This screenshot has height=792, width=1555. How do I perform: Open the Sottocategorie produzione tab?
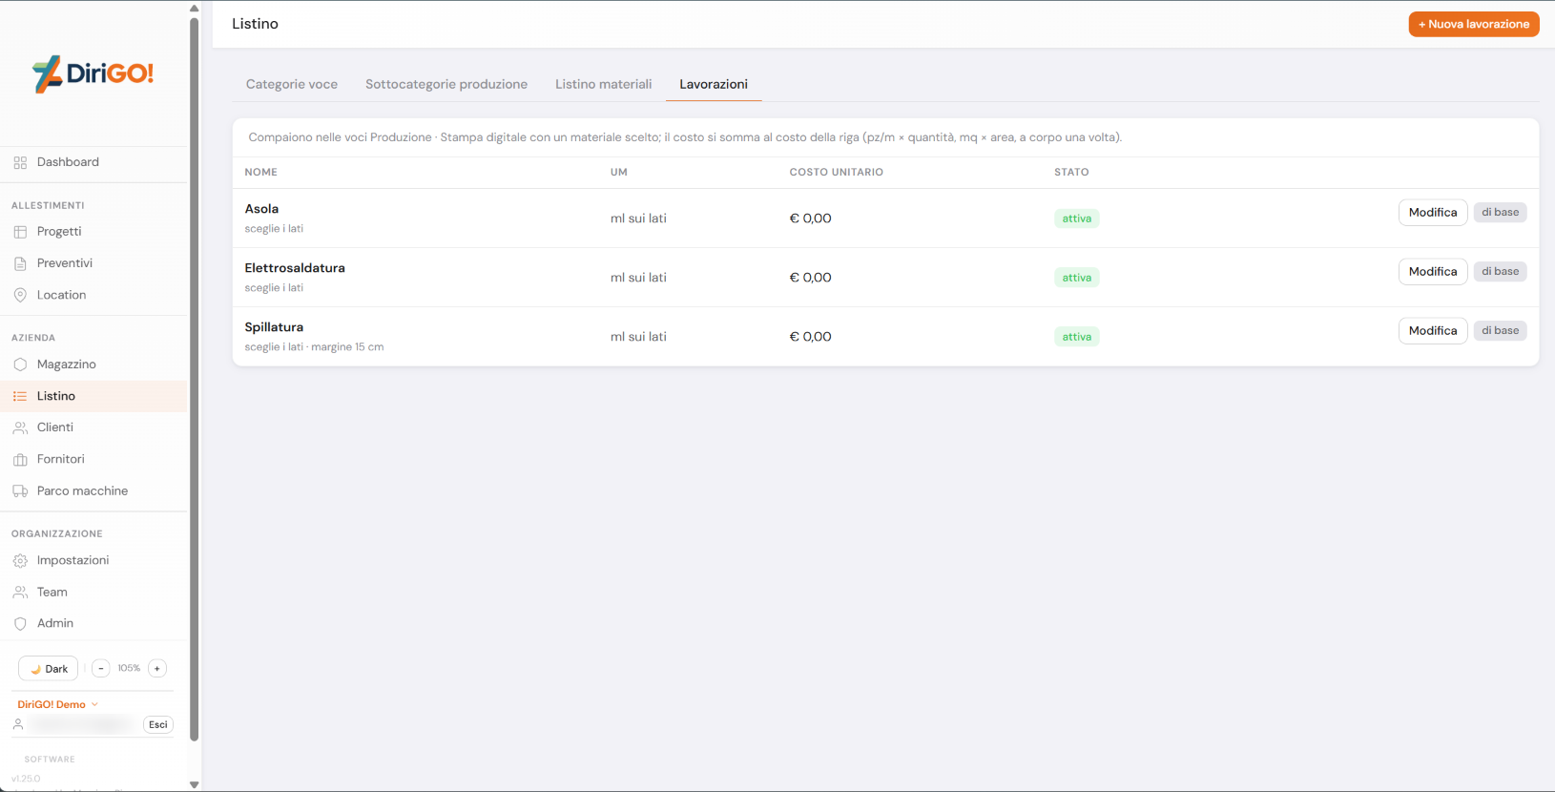click(446, 84)
